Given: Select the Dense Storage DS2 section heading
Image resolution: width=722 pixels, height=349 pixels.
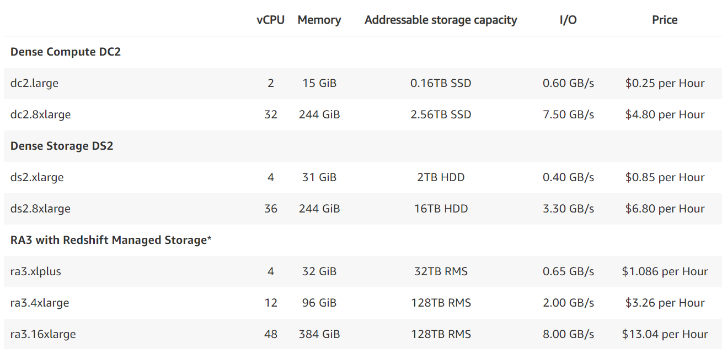Looking at the screenshot, I should (62, 146).
